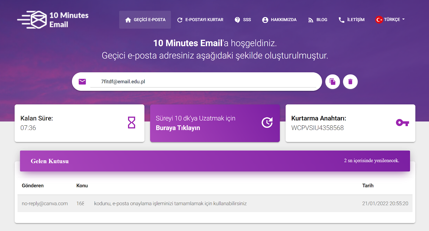Click the key icon in Kurtarma Anahtarı card

coord(402,123)
